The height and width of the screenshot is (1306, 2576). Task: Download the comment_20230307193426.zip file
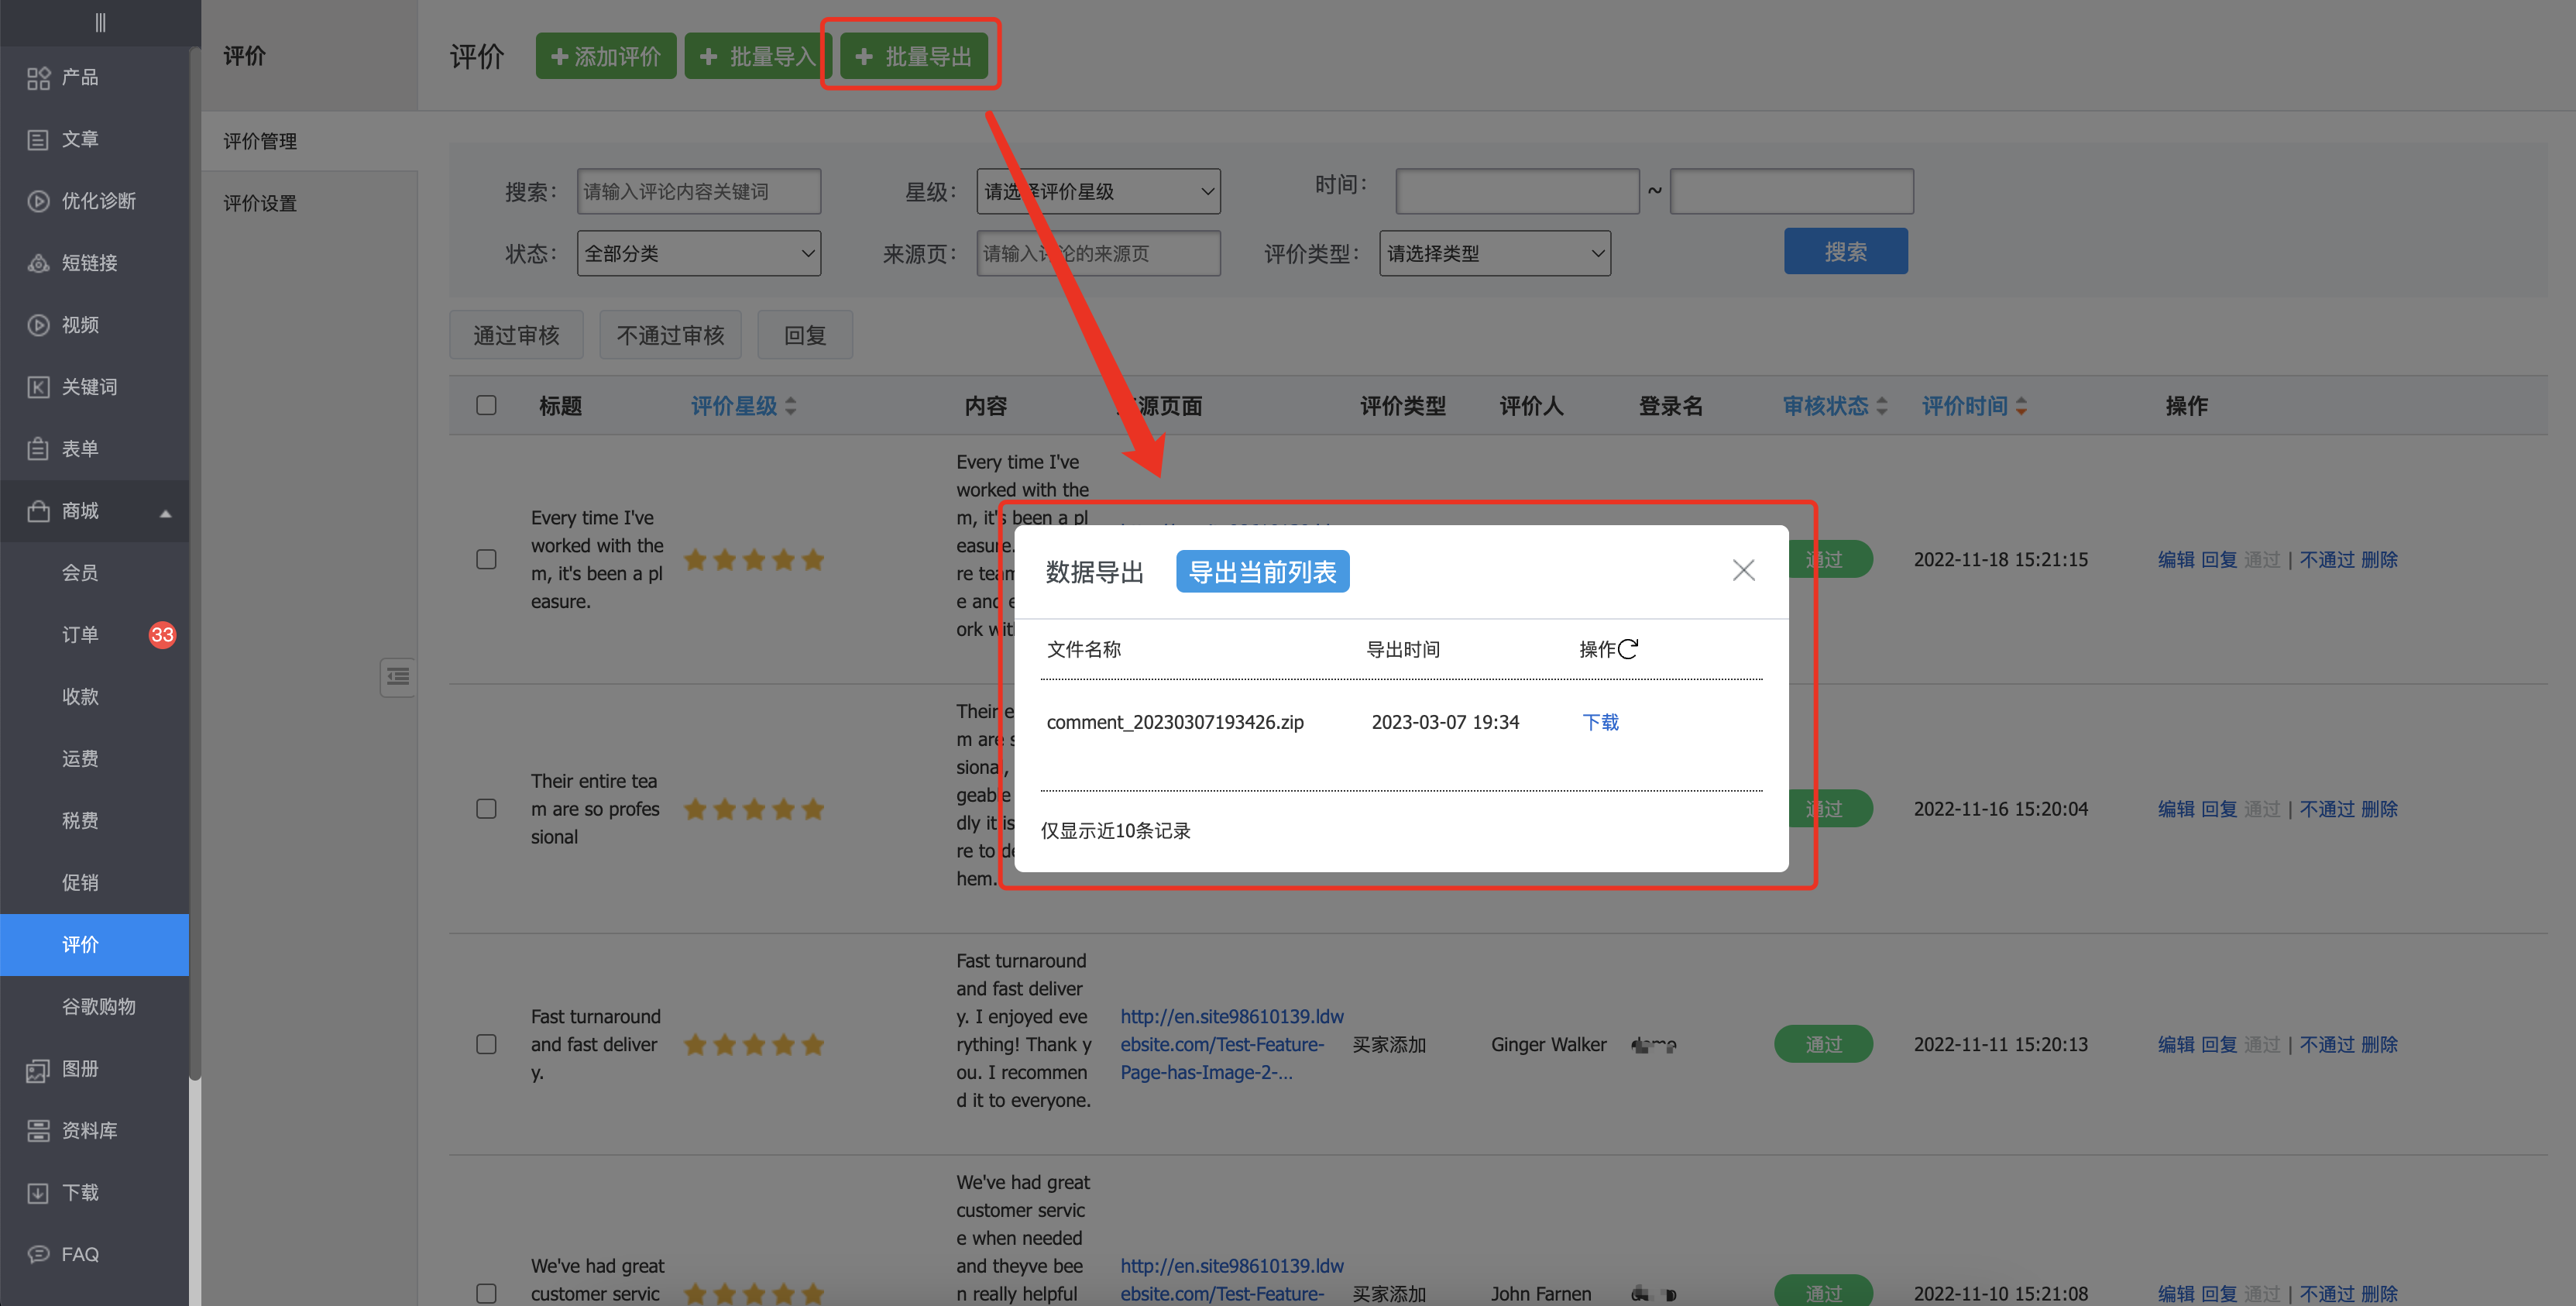pyautogui.click(x=1599, y=721)
